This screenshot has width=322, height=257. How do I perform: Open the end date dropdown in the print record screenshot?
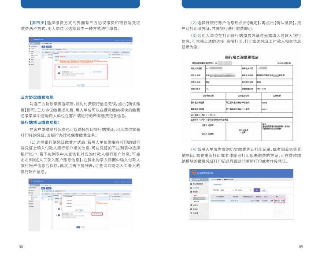(244, 190)
